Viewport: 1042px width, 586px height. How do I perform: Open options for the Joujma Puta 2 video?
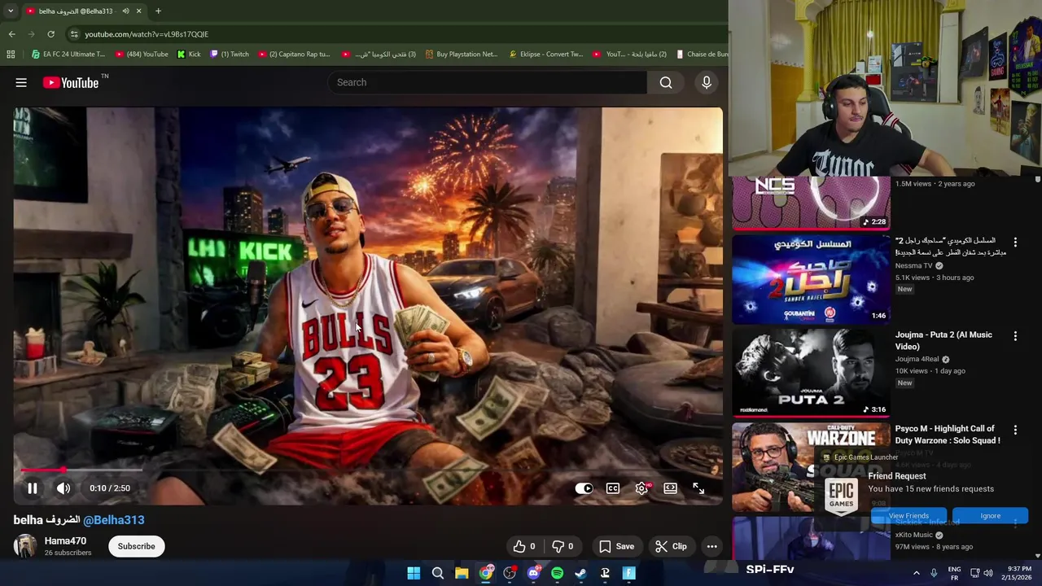[x=1015, y=336]
